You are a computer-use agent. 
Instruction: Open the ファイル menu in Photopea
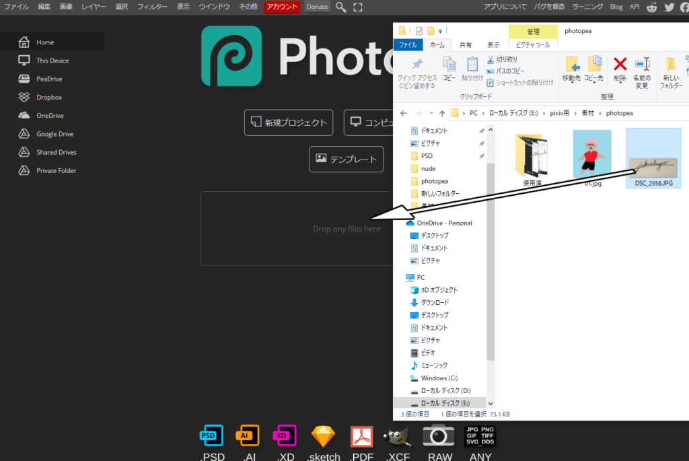(x=16, y=7)
